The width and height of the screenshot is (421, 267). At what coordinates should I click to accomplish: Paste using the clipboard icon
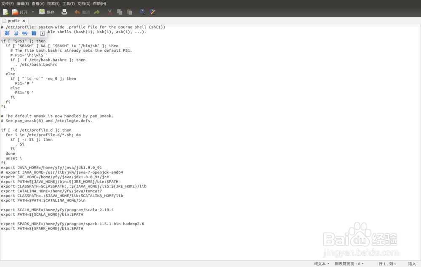coord(130,12)
